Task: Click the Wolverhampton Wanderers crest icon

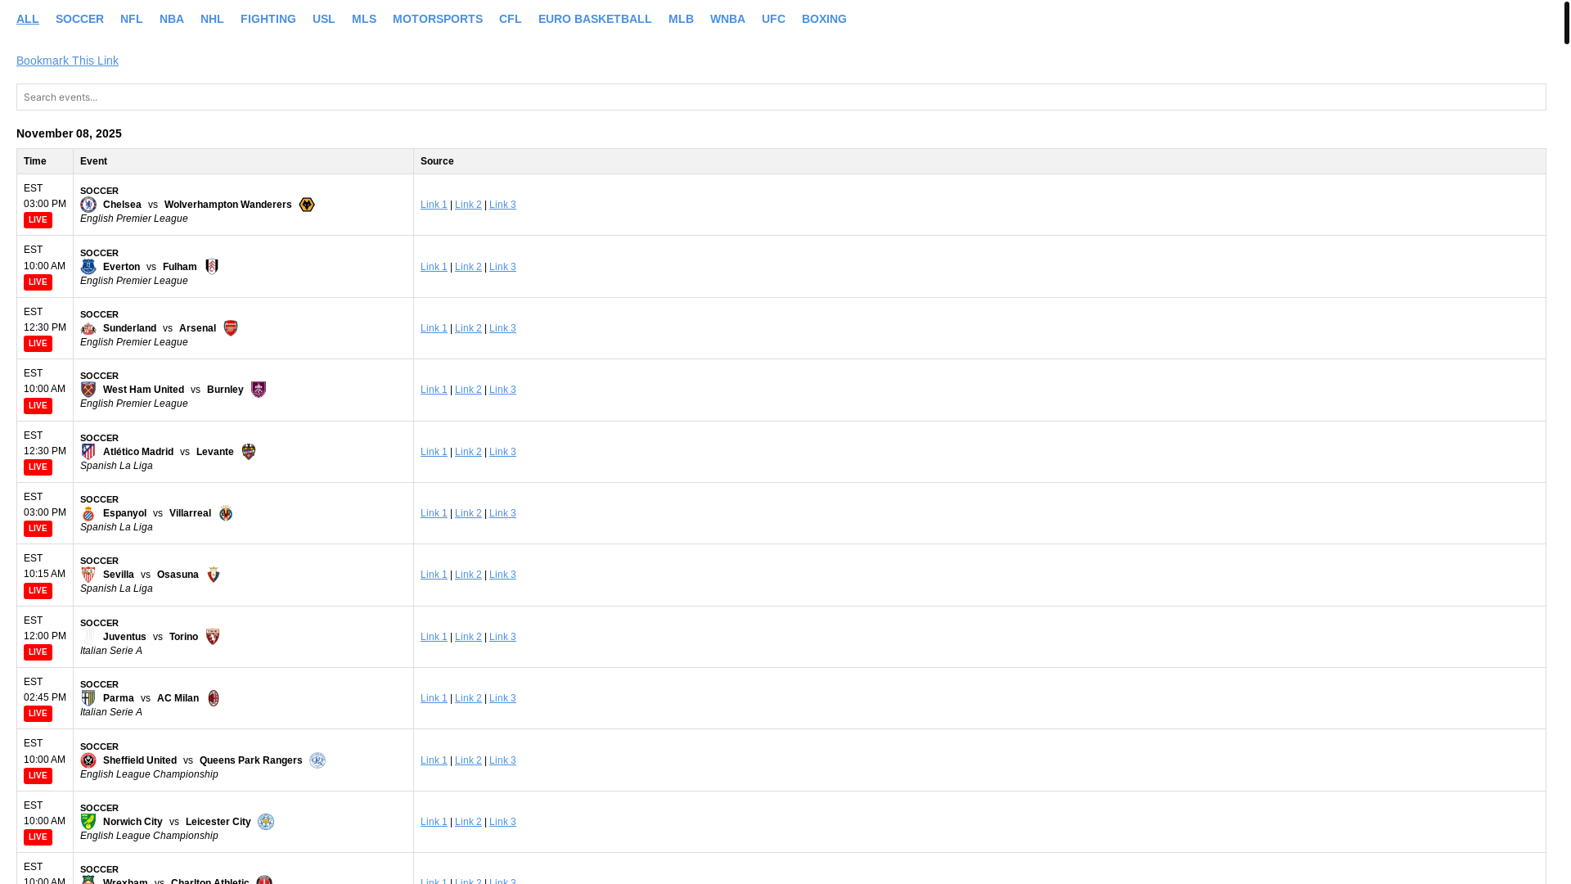Action: point(307,205)
